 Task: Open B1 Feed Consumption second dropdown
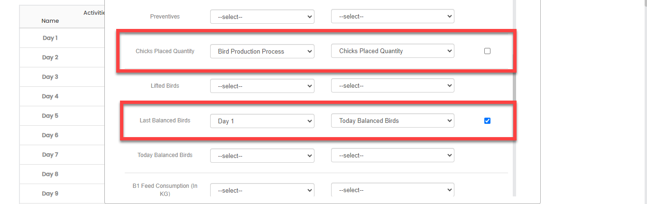[392, 190]
